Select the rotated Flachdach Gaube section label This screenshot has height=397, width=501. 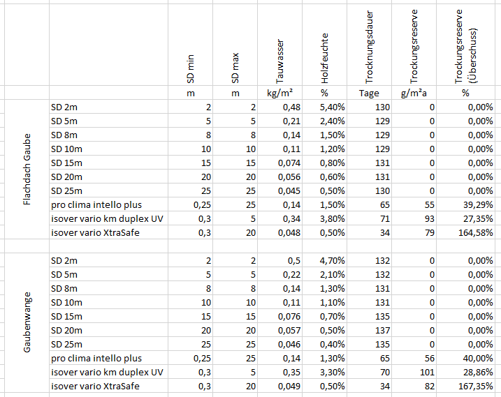(x=25, y=170)
